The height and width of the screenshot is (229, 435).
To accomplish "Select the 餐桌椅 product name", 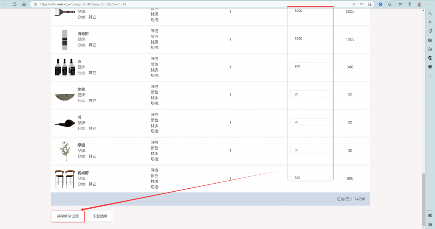I will click(83, 173).
